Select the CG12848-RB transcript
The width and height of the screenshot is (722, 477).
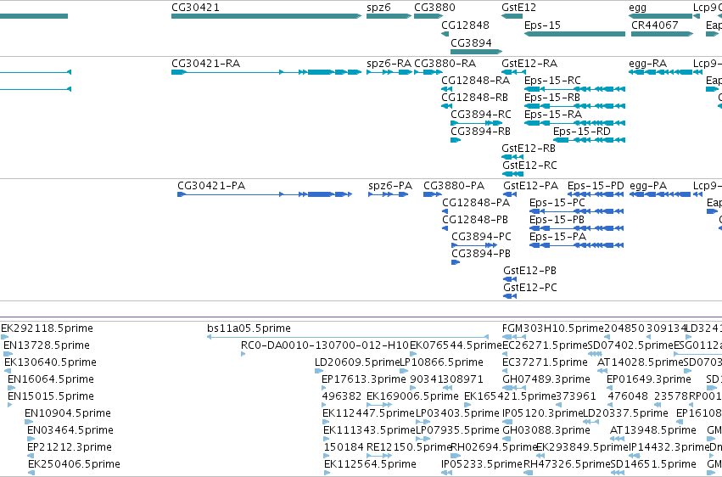tap(446, 106)
